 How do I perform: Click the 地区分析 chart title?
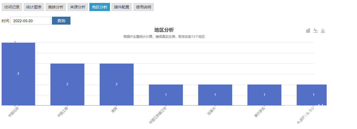(x=164, y=30)
